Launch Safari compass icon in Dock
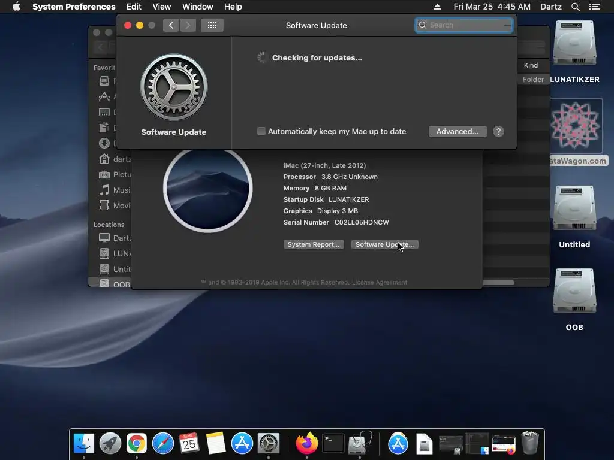 pyautogui.click(x=163, y=443)
